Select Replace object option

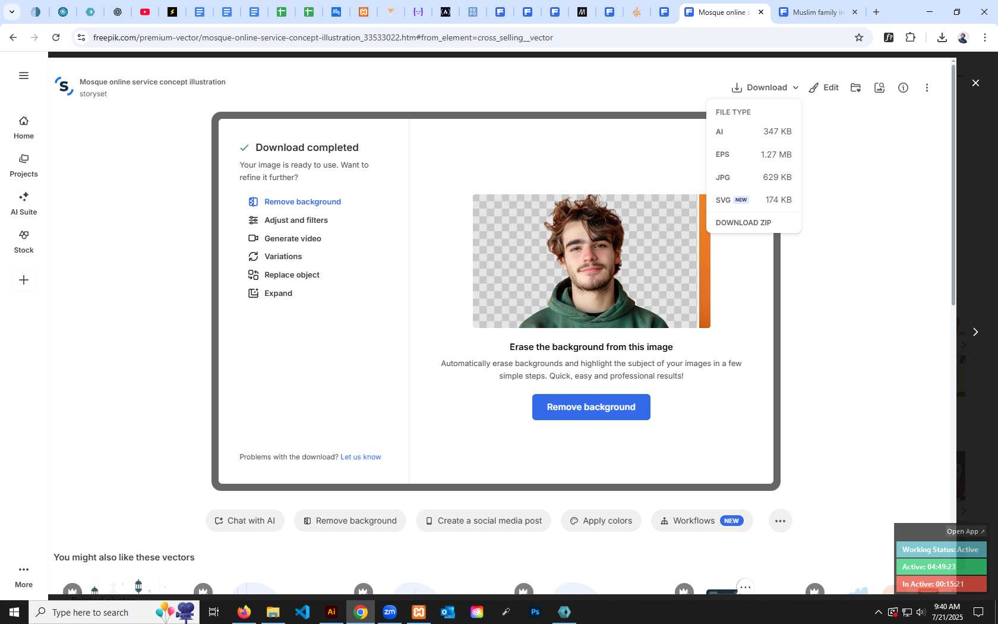coord(284,275)
